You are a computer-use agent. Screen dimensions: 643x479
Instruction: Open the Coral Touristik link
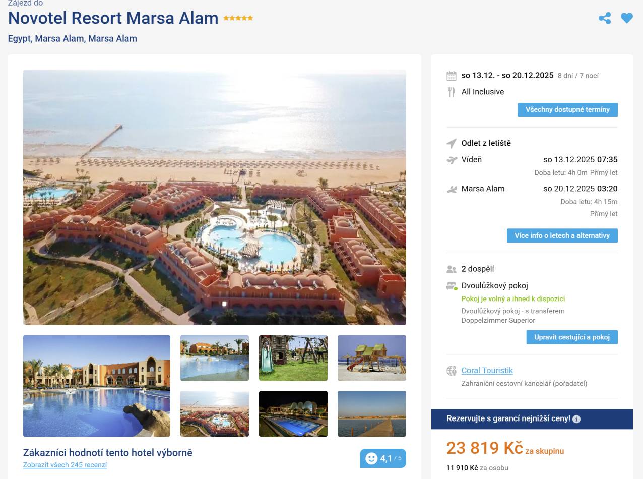[x=487, y=371]
